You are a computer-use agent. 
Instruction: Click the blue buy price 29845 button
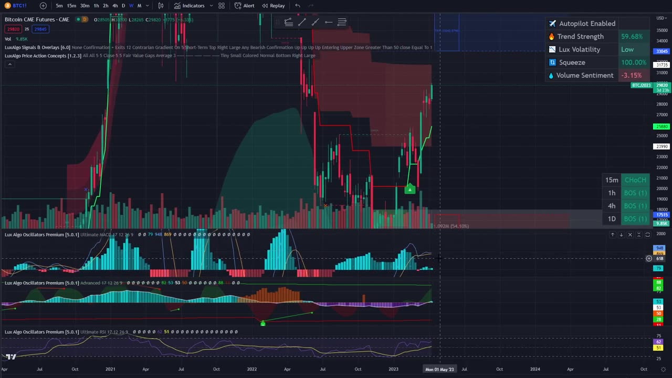(x=40, y=29)
